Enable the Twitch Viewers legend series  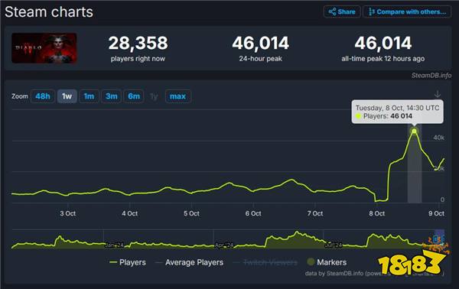click(265, 262)
